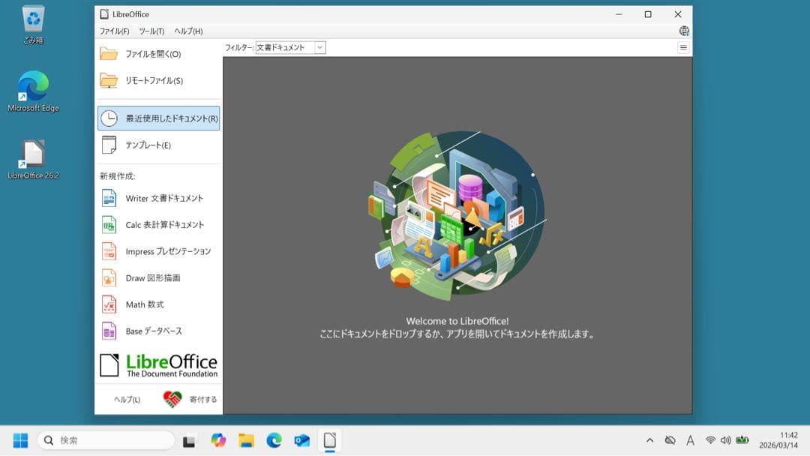This screenshot has height=456, width=810.
Task: Show hidden system tray icons
Action: pyautogui.click(x=649, y=440)
